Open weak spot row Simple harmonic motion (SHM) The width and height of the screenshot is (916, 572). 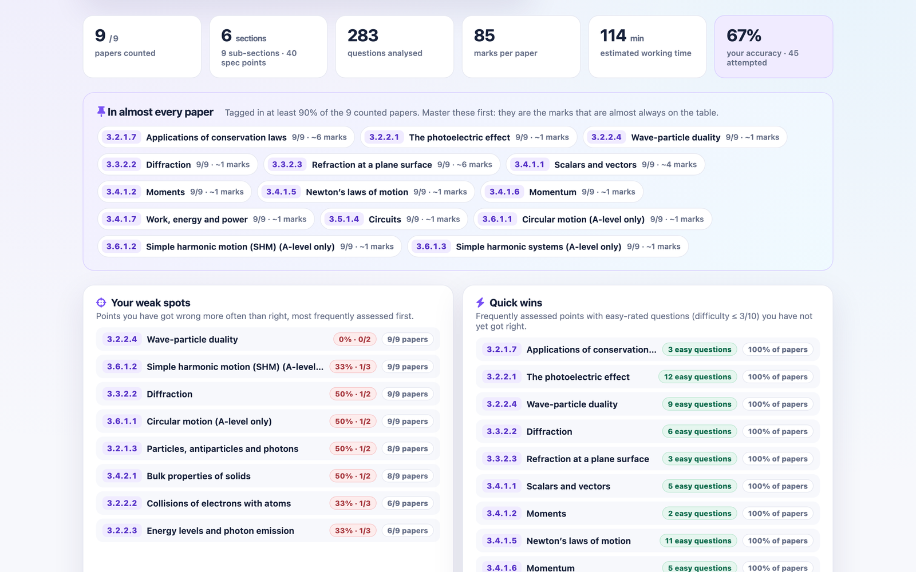(x=268, y=367)
